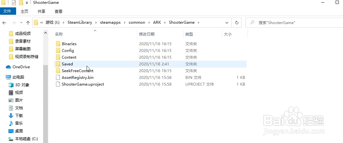Open 图片 in navigation pane
This screenshot has width=343, height=143.
19,100
